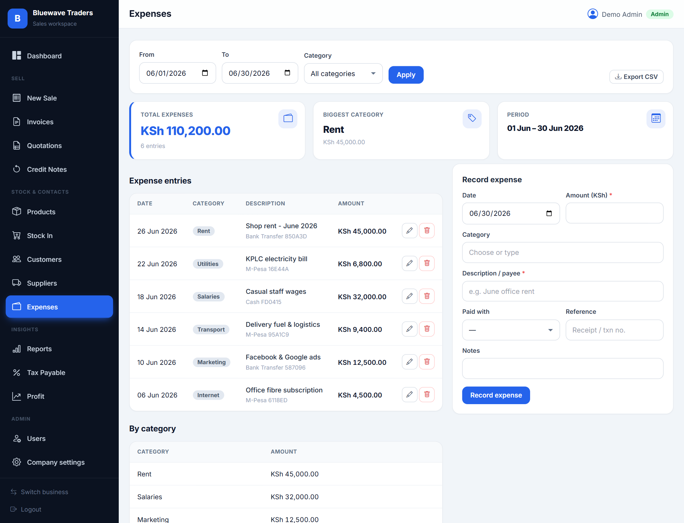684x523 pixels.
Task: Focus the Notes input field
Action: 563,368
